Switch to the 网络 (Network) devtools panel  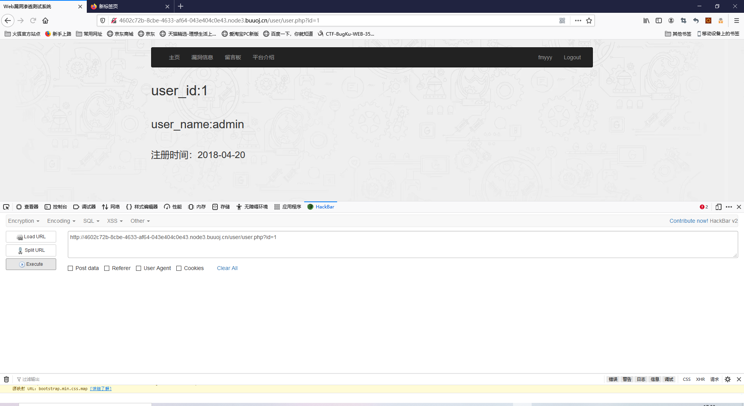click(111, 206)
